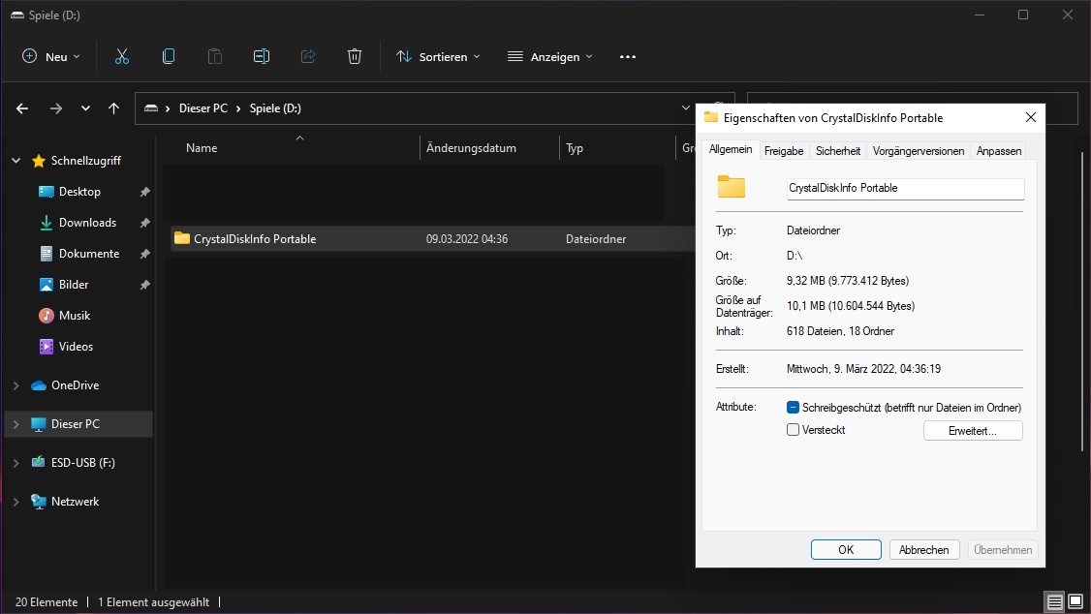Switch to details view icon in status bar

1055,601
